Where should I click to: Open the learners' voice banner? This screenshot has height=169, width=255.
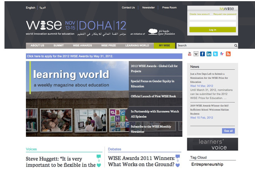[212, 144]
